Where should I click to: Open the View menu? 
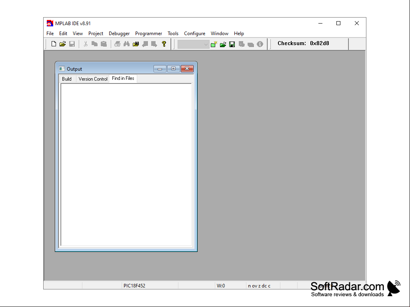coord(78,34)
